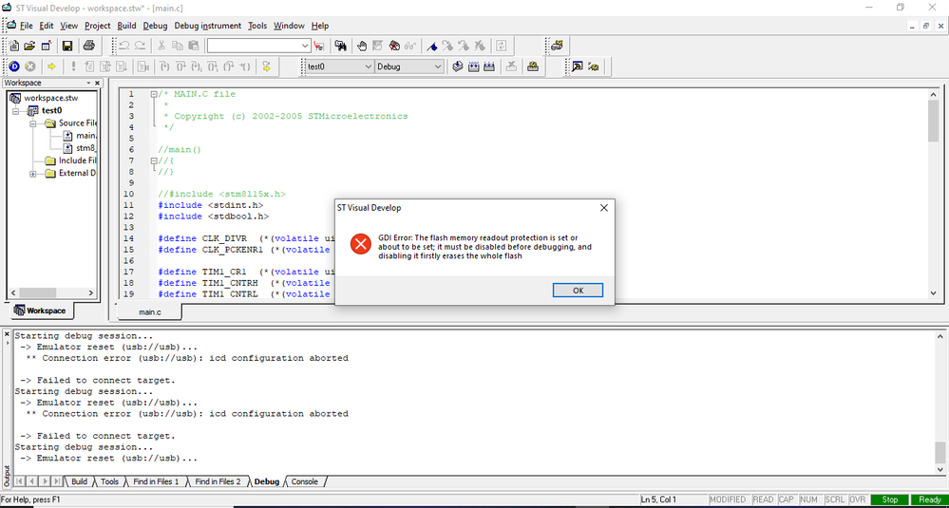
Task: Collapse the code fold at line 1
Action: (x=154, y=94)
